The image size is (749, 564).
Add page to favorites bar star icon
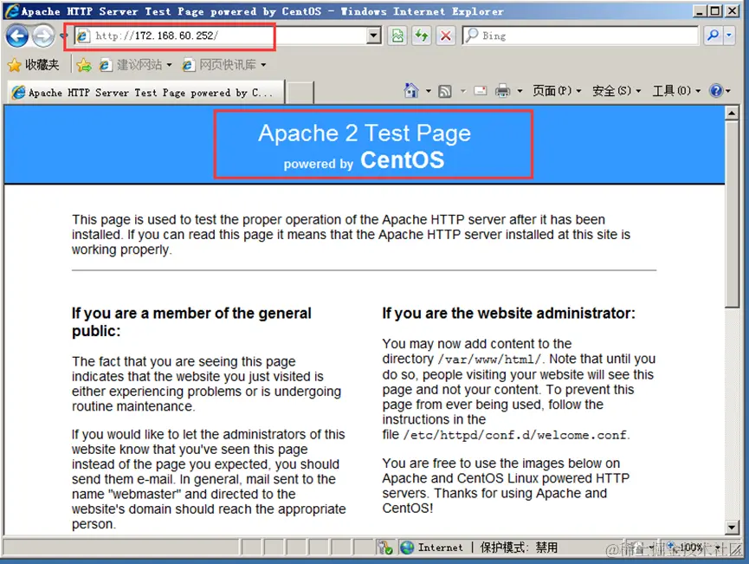coord(84,64)
